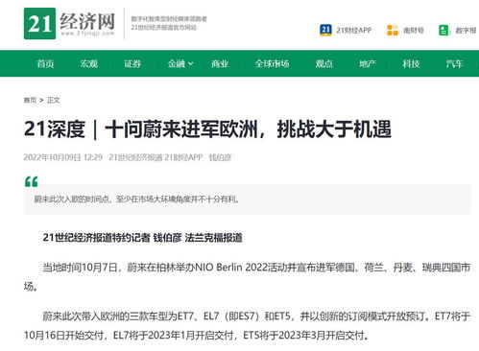Click the green quotation mark icon
This screenshot has height=351, width=479.
[32, 181]
